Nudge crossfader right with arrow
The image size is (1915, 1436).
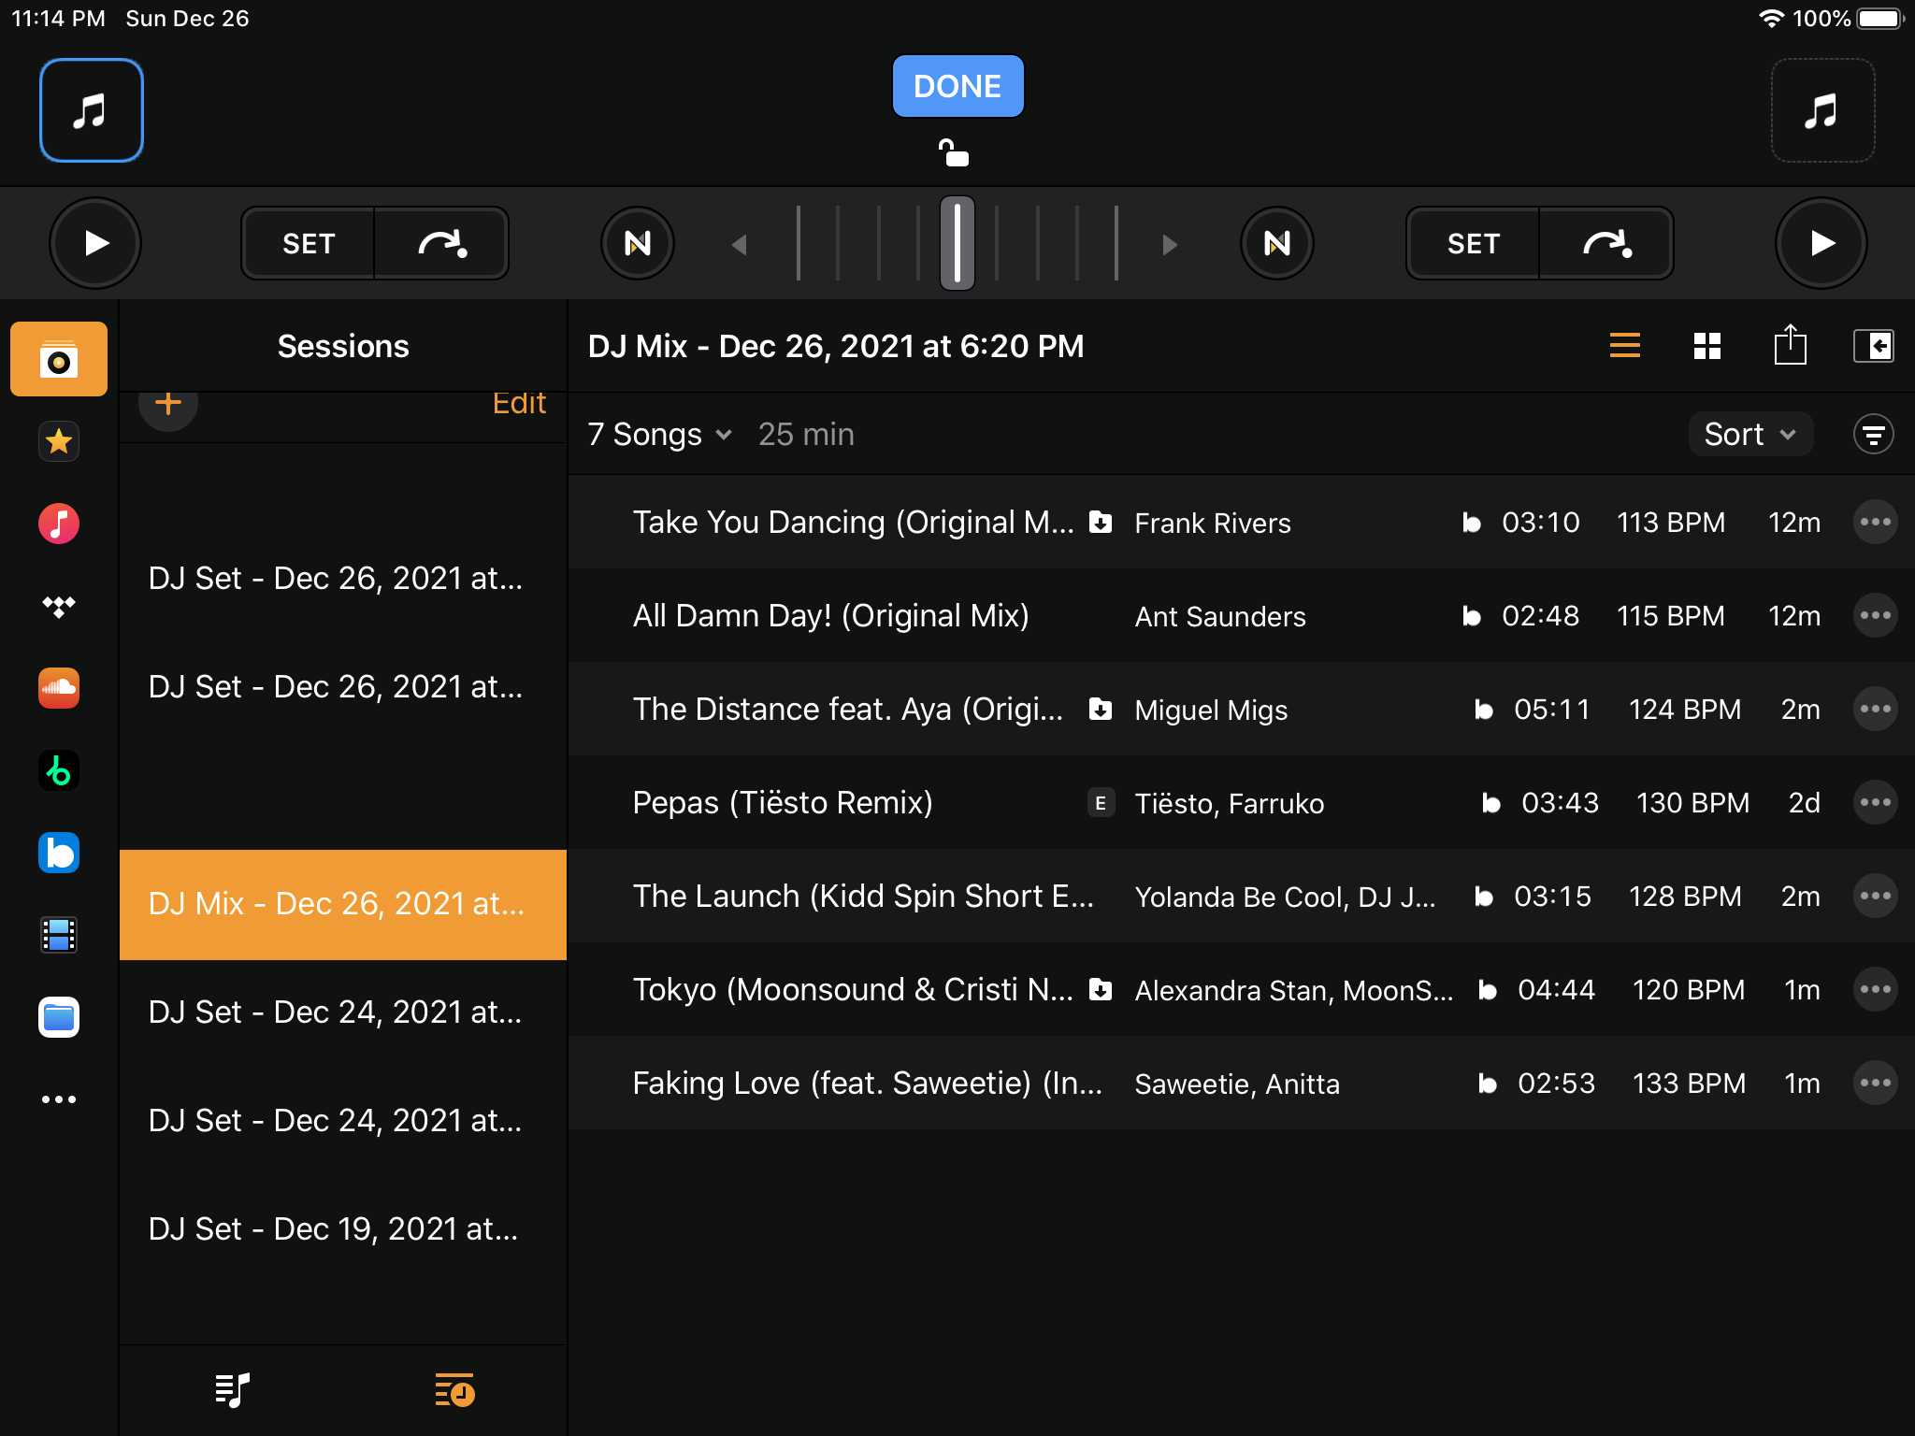pos(1169,244)
